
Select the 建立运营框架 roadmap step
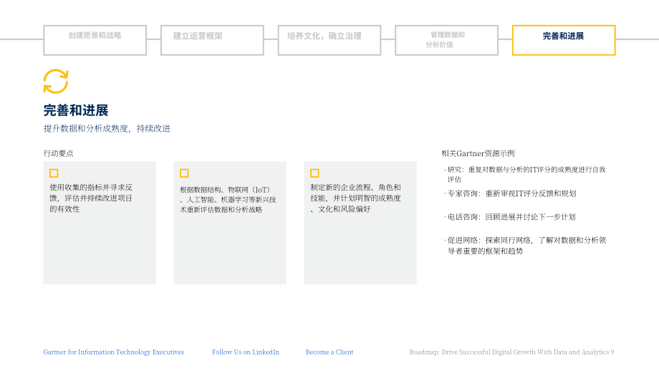pyautogui.click(x=212, y=40)
